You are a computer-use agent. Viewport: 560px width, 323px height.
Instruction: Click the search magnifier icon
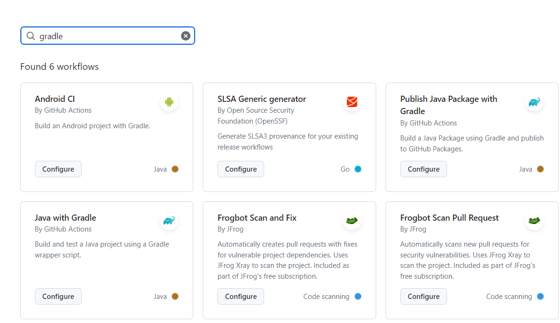click(31, 36)
